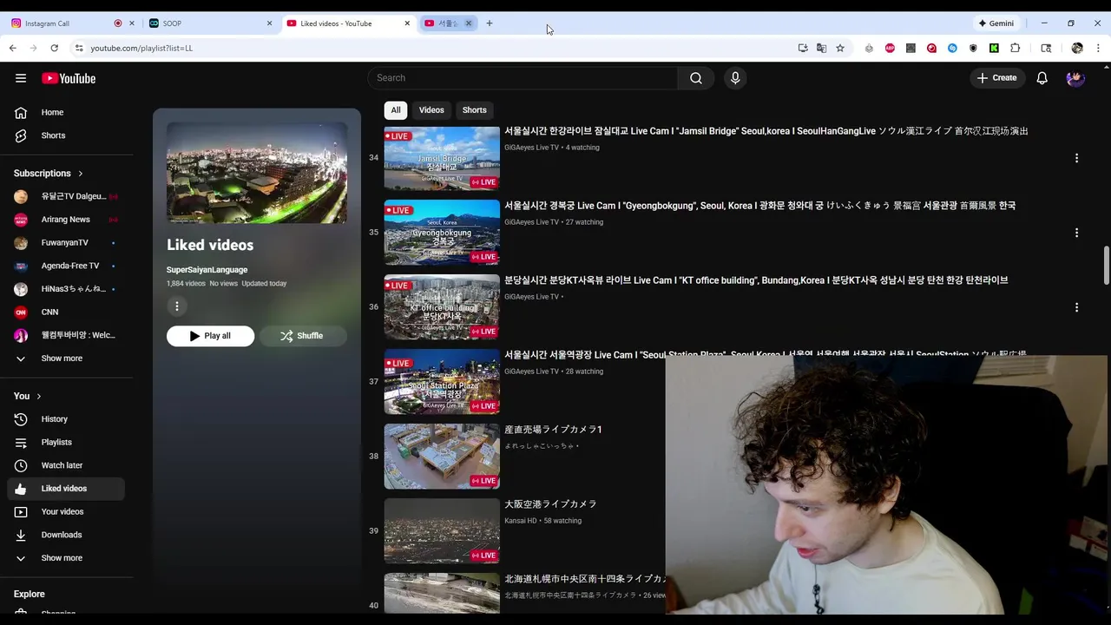This screenshot has width=1111, height=625.
Task: Open Playlists in the sidebar
Action: (x=66, y=442)
